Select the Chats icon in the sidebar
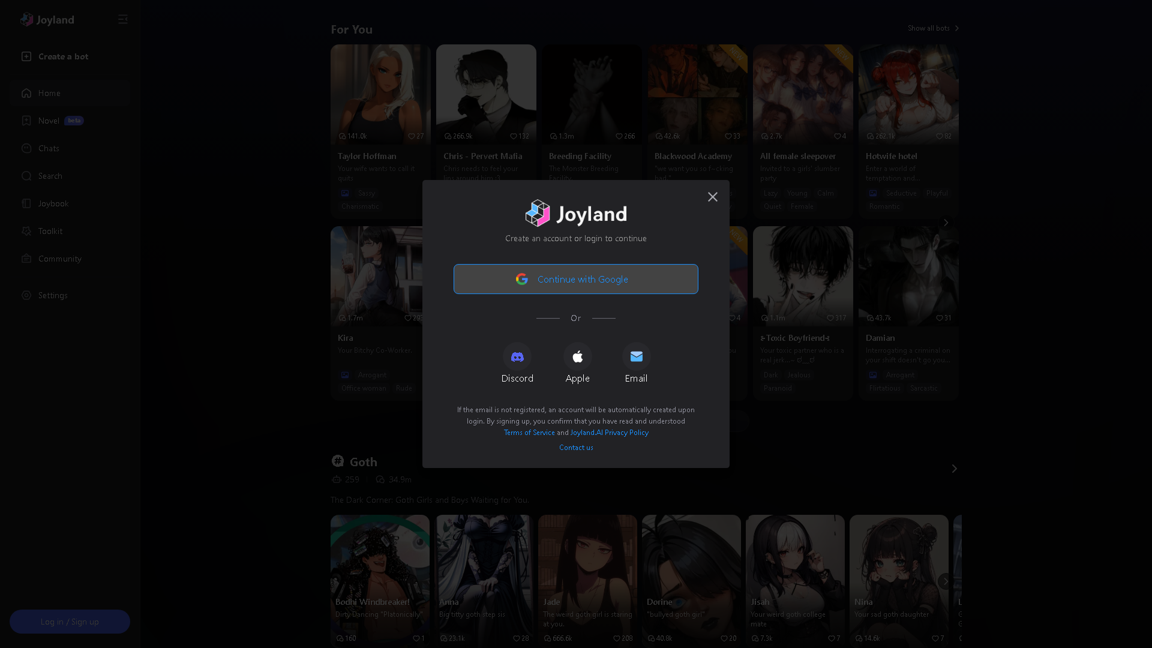 tap(26, 148)
